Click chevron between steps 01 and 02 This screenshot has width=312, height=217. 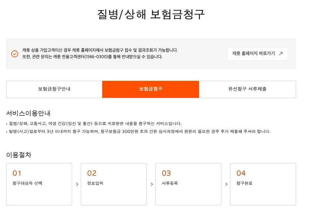point(77,184)
